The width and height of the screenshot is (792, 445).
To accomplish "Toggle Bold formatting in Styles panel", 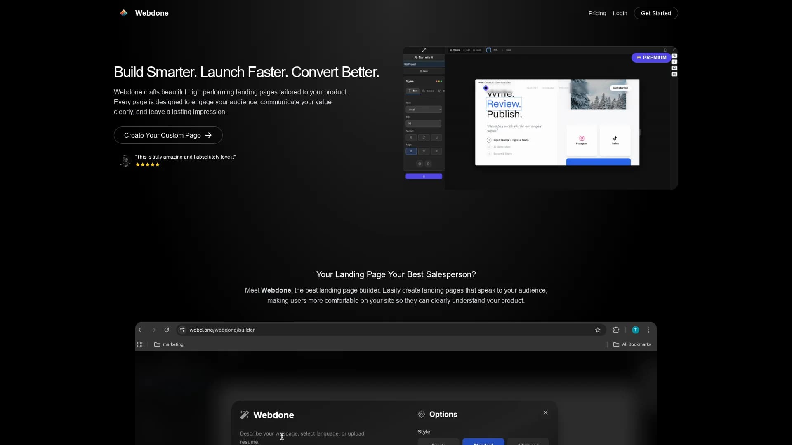I will pyautogui.click(x=411, y=138).
